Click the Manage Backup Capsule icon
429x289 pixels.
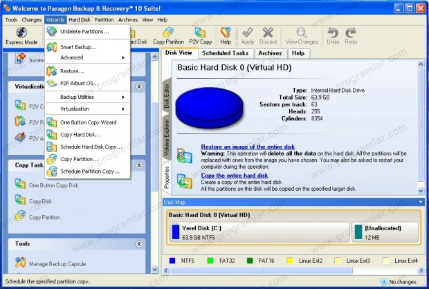pyautogui.click(x=20, y=263)
